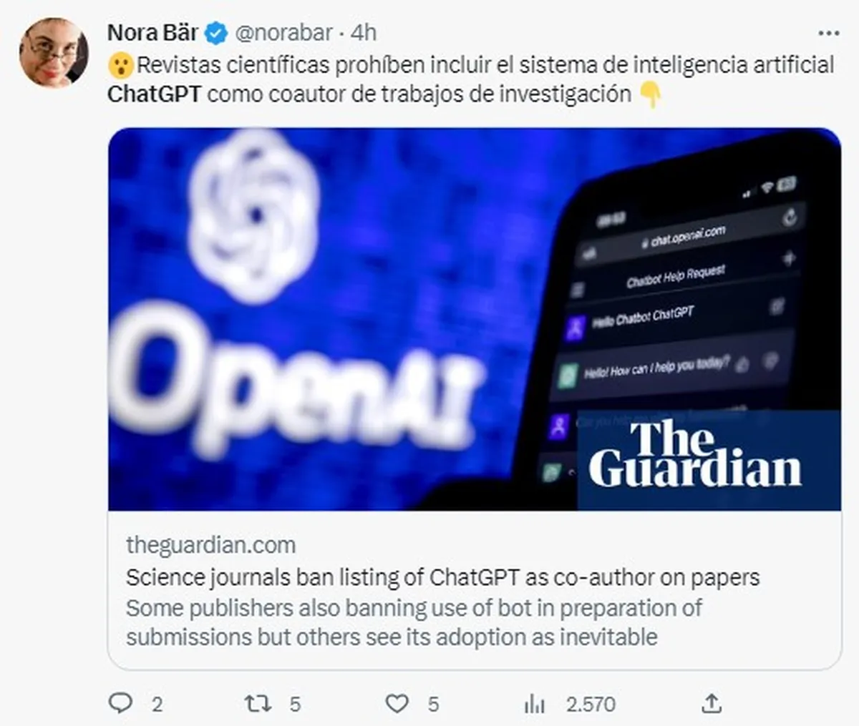Viewport: 859px width, 726px height.
Task: Click the reply speech bubble icon
Action: [120, 703]
